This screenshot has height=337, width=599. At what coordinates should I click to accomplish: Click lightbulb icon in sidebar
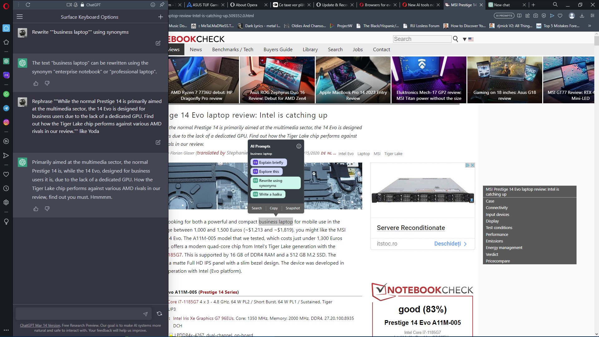point(6,222)
